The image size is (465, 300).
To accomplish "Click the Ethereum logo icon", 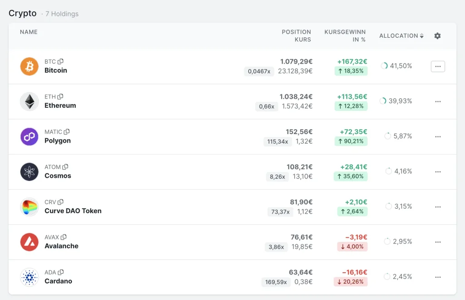I will coord(30,101).
